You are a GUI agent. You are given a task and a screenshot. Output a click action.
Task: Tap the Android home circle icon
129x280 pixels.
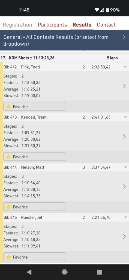[64, 272]
